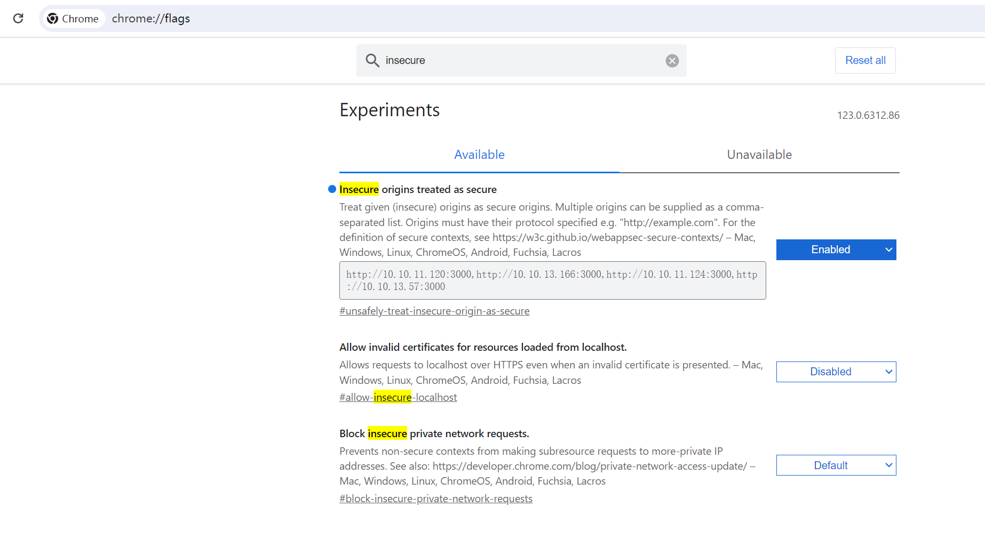Clear the search text with the X icon
985x539 pixels.
point(672,61)
